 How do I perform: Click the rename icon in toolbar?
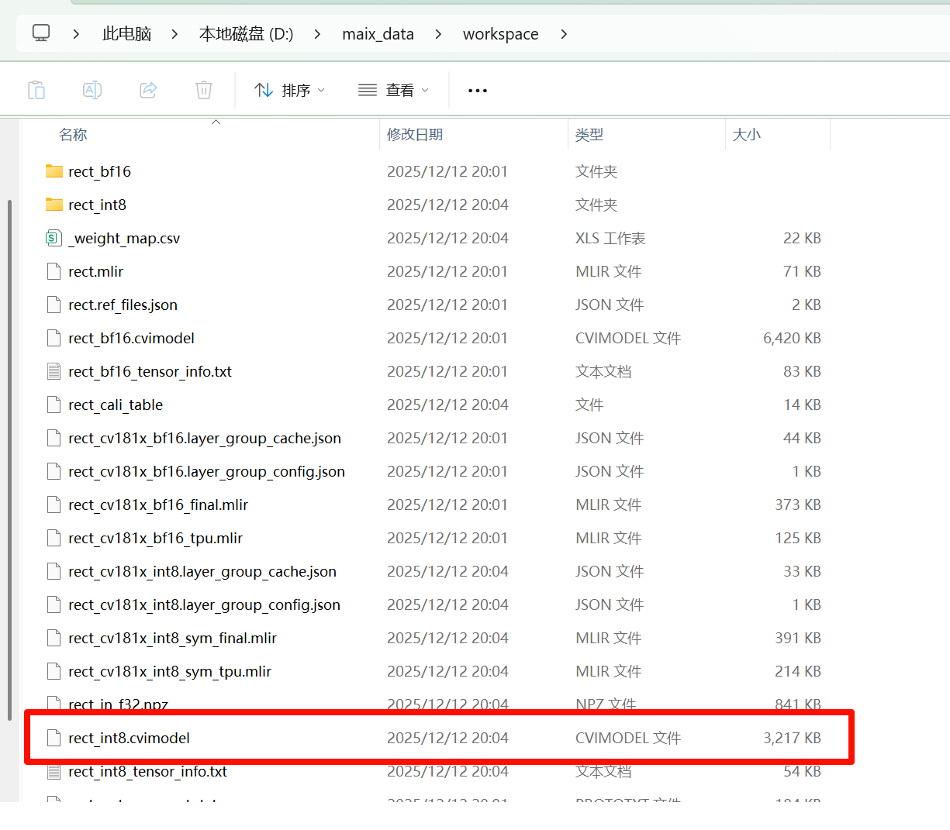tap(92, 90)
